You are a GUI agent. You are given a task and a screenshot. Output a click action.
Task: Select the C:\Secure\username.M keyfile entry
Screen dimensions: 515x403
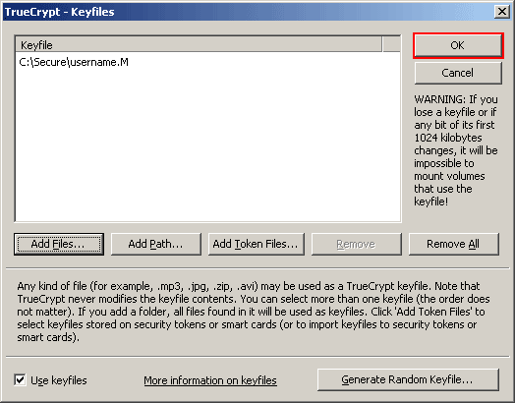point(74,62)
